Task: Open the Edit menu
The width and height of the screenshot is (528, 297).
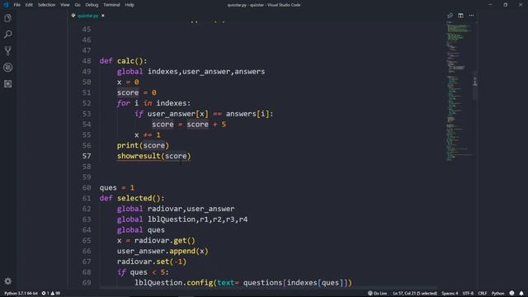Action: point(29,5)
